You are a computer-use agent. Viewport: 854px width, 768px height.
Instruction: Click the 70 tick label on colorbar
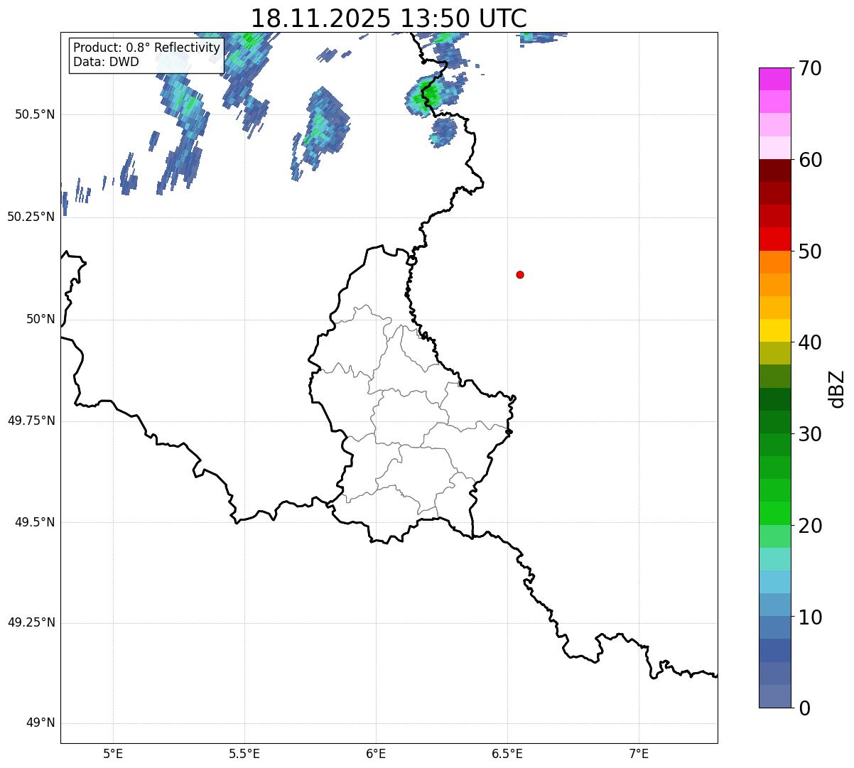click(810, 68)
